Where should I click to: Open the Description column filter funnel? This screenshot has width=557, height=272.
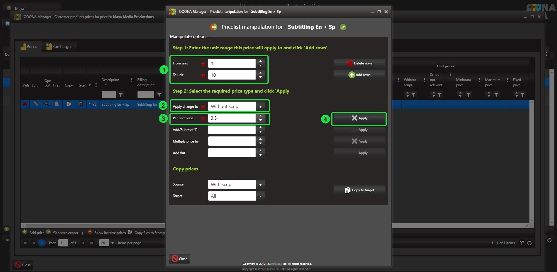(x=121, y=95)
